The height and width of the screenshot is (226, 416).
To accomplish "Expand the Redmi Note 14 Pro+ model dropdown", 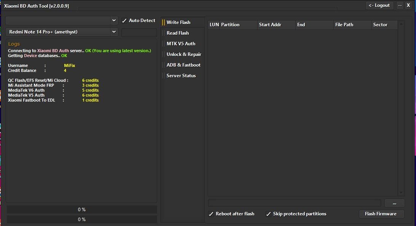I will (x=114, y=32).
